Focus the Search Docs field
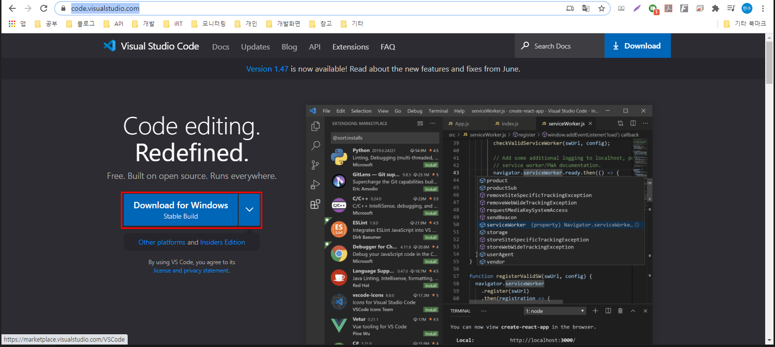This screenshot has width=775, height=347. coord(560,46)
